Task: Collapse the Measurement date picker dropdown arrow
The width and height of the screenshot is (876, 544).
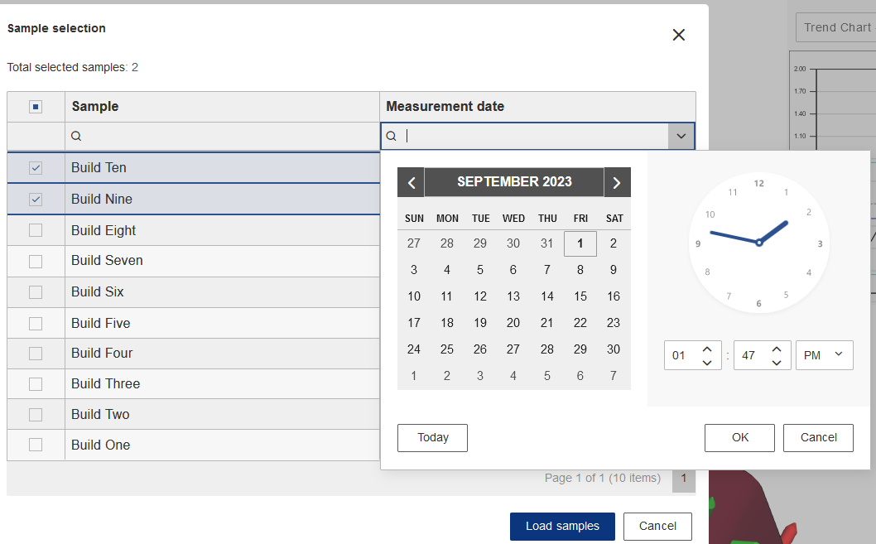Action: [x=681, y=137]
